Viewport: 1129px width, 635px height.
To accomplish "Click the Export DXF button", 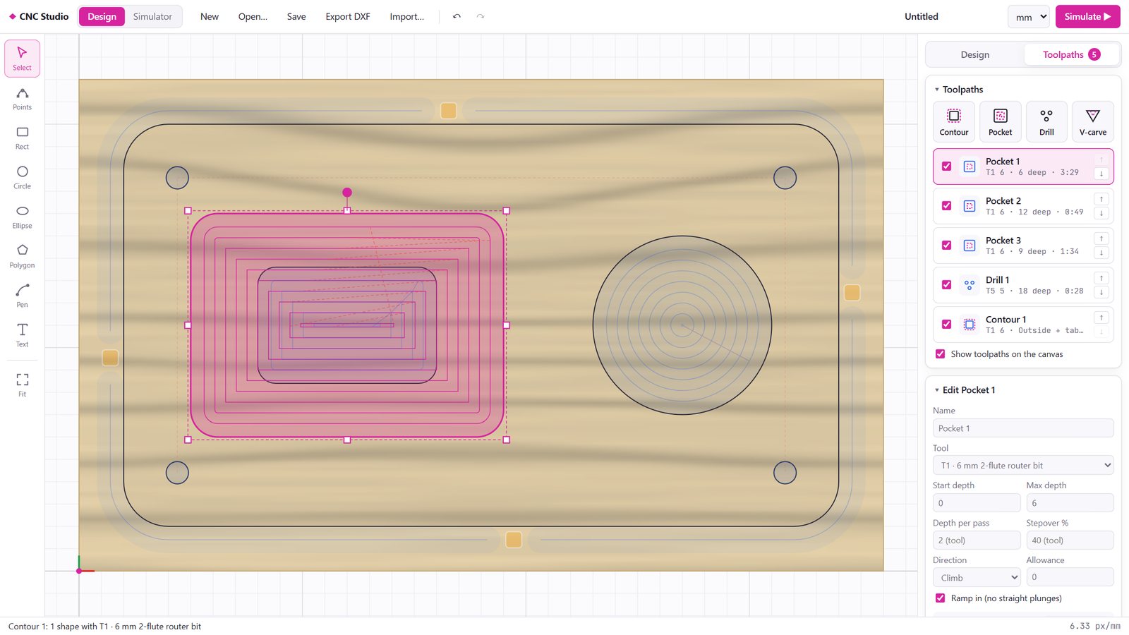I will pyautogui.click(x=347, y=16).
